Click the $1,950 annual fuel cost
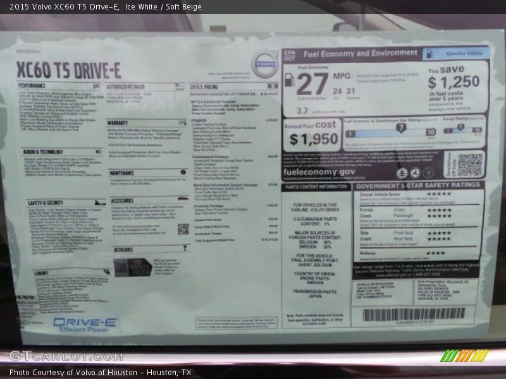506x379 pixels. (x=314, y=140)
